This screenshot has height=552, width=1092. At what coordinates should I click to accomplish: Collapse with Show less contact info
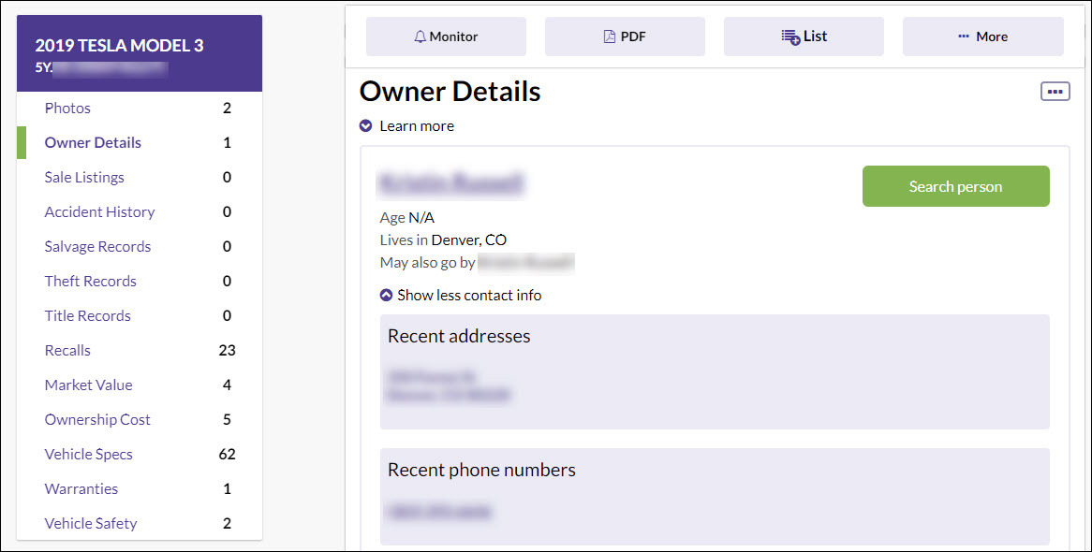point(461,295)
